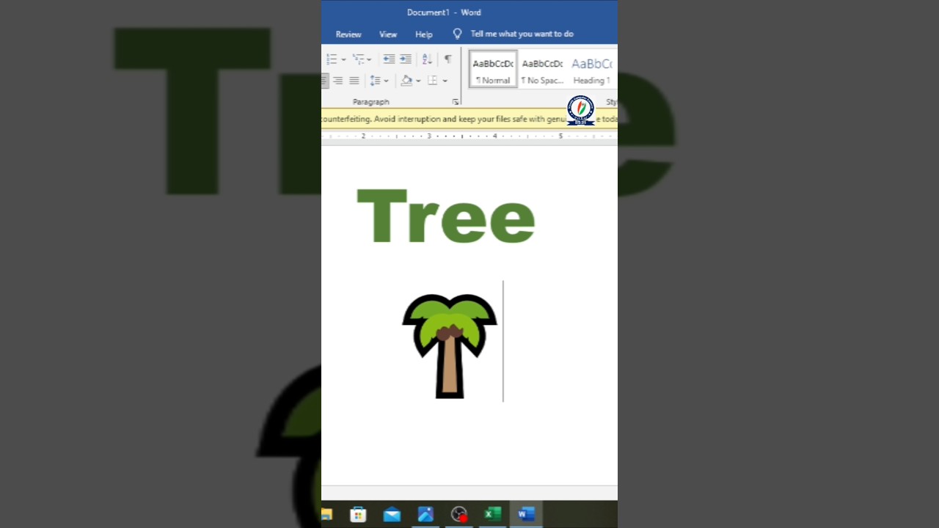Open File Explorer from the taskbar
Viewport: 939px width, 528px height.
click(x=326, y=515)
